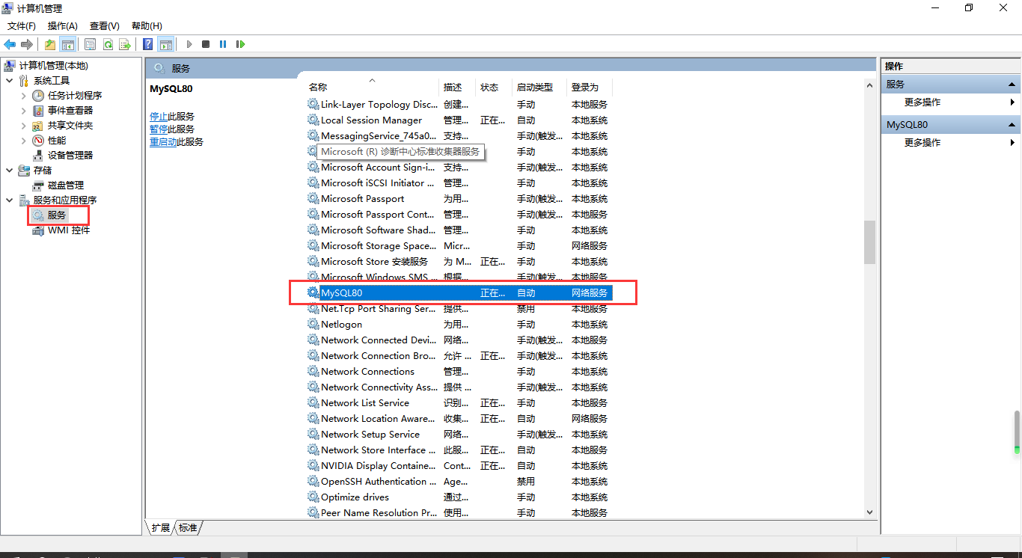This screenshot has height=558, width=1022.
Task: Click the gear icon beside Network List Service
Action: coord(313,402)
